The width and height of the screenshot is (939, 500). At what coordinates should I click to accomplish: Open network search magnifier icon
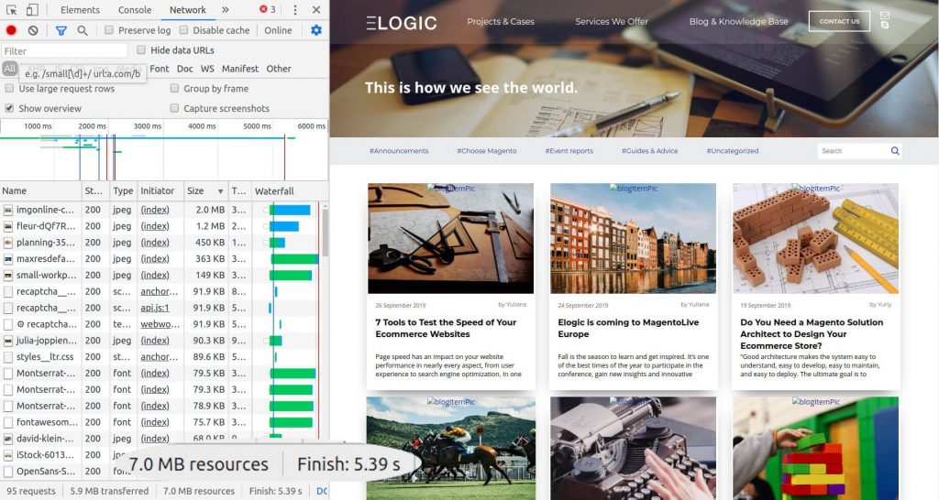click(83, 30)
